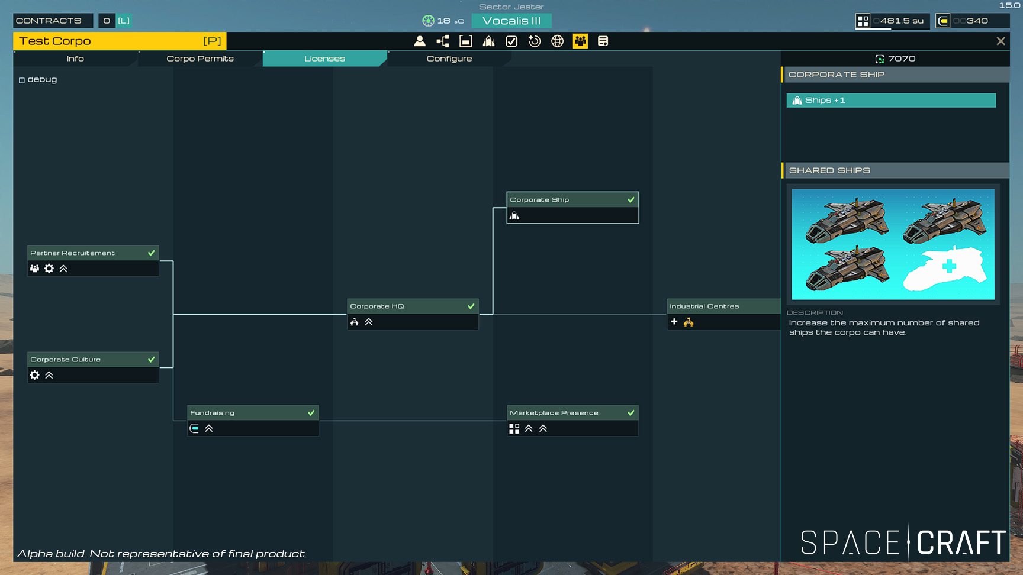Open the player profile icon
Screen dimensions: 1023x575
click(420, 41)
